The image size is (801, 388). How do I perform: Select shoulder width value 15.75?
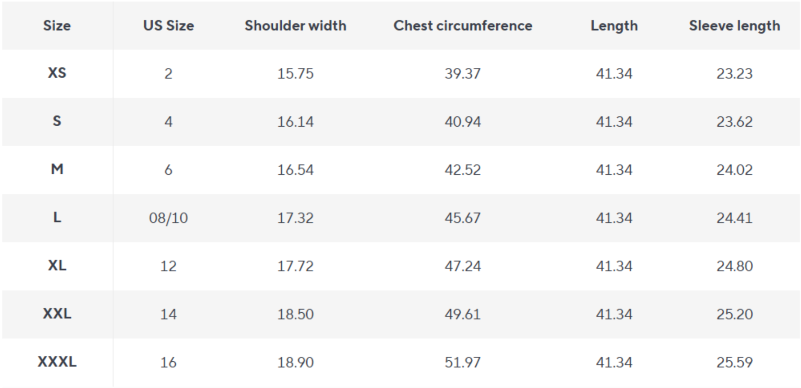295,74
